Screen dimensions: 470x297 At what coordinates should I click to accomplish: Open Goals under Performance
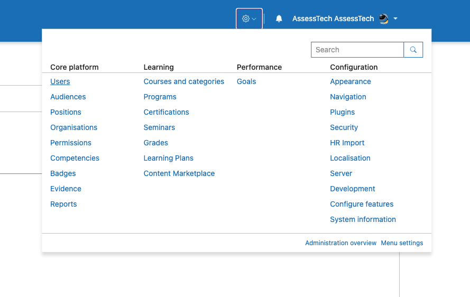click(246, 81)
